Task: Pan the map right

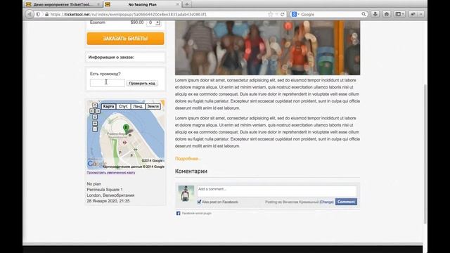Action: pyautogui.click(x=98, y=111)
